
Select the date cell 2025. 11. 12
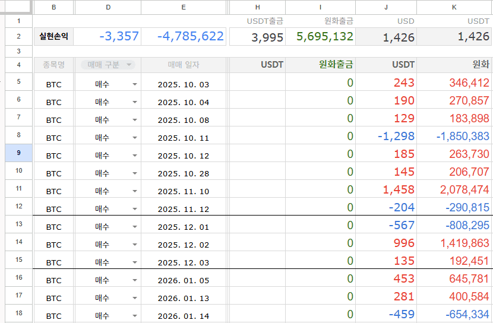[x=184, y=207]
